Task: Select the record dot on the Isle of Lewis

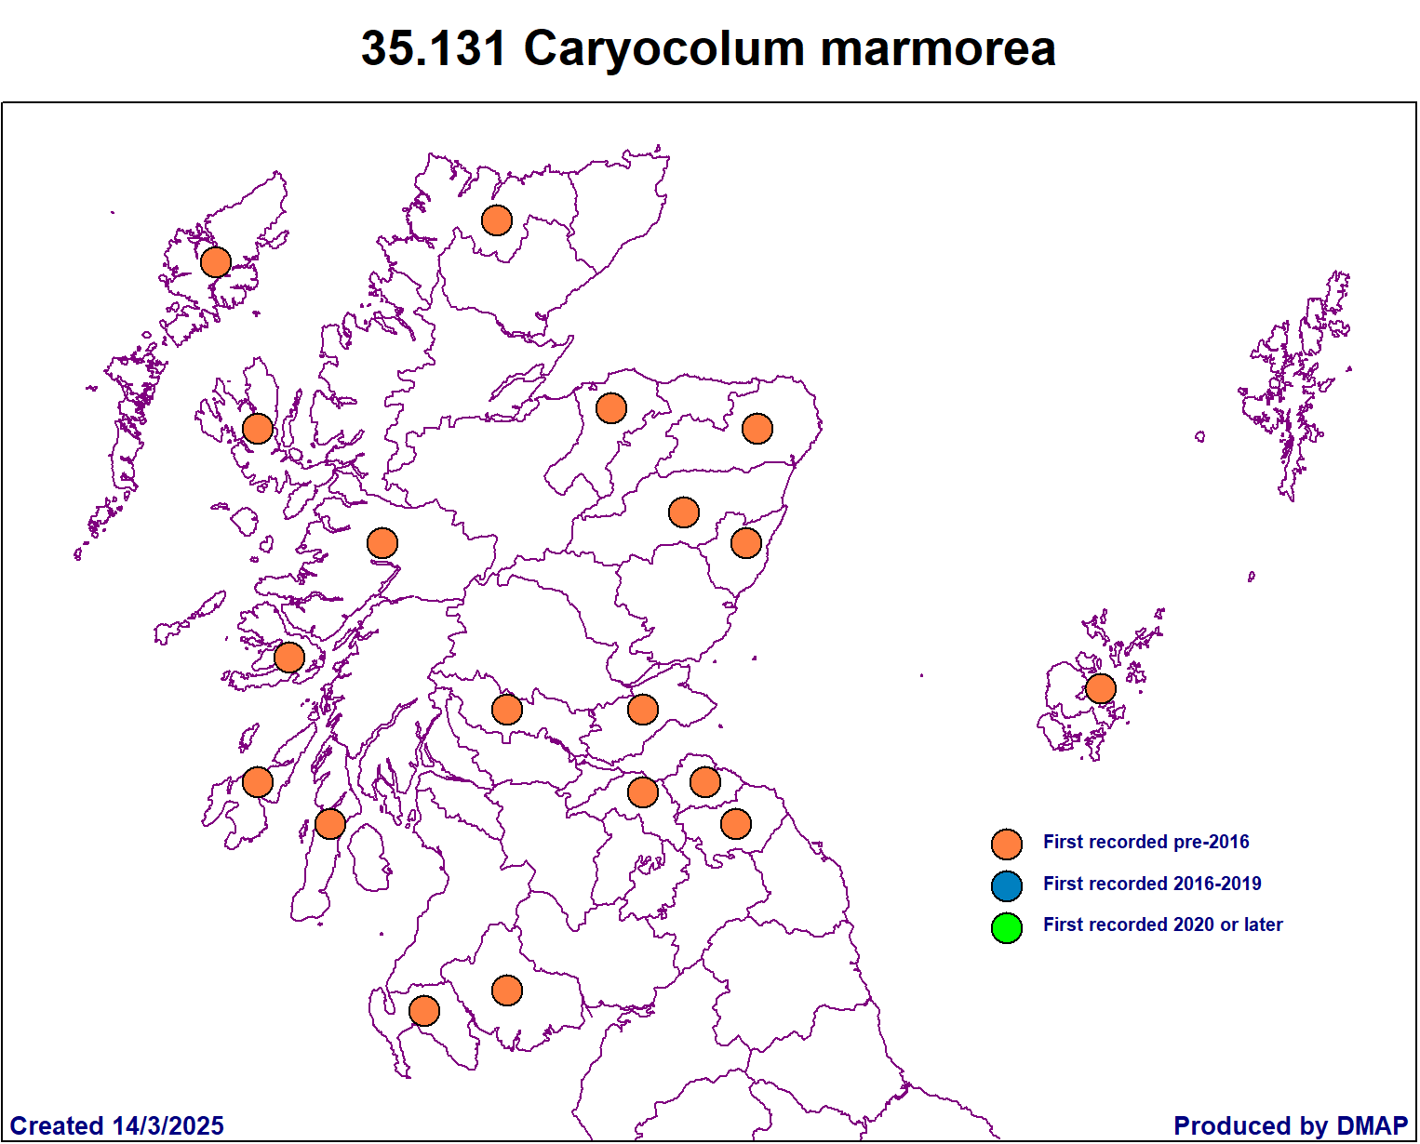Action: (216, 262)
